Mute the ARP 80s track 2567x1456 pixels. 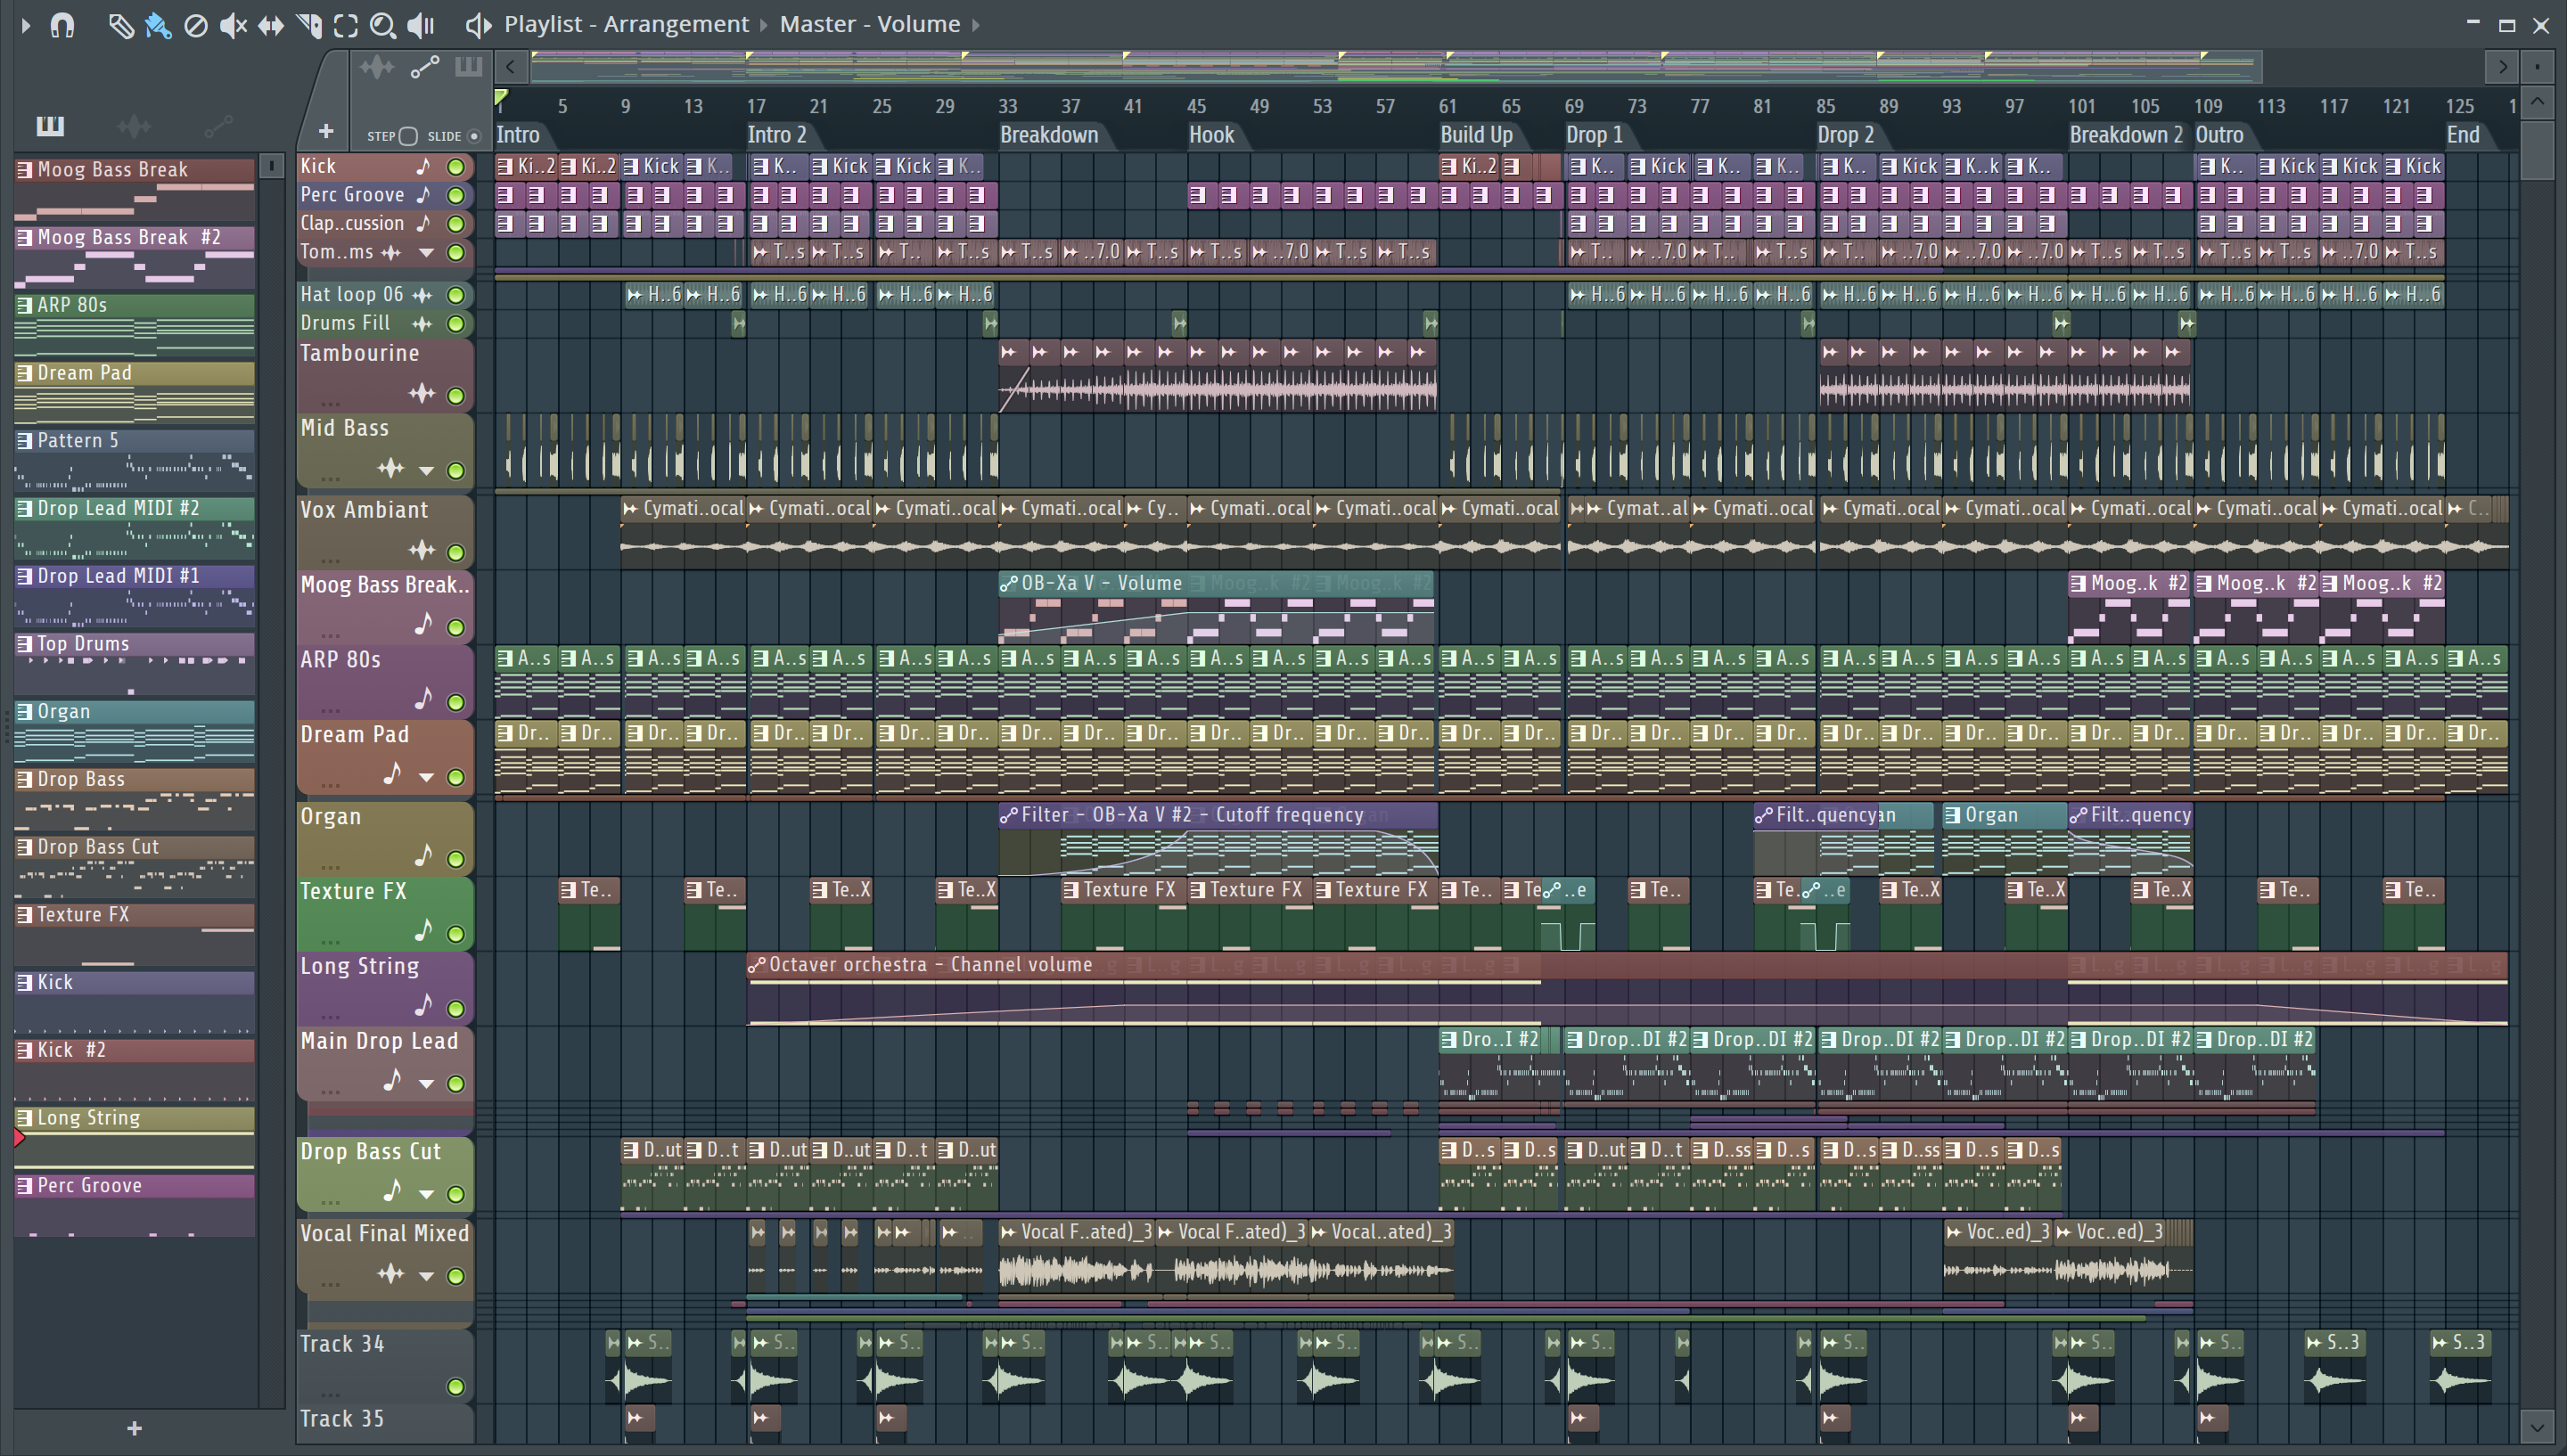[x=456, y=702]
